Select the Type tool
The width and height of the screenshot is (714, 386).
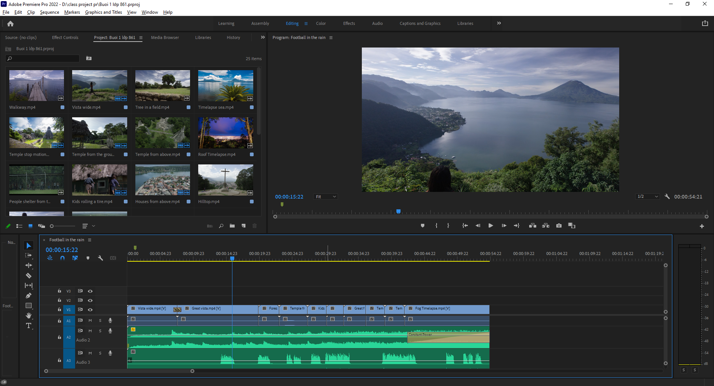[29, 326]
